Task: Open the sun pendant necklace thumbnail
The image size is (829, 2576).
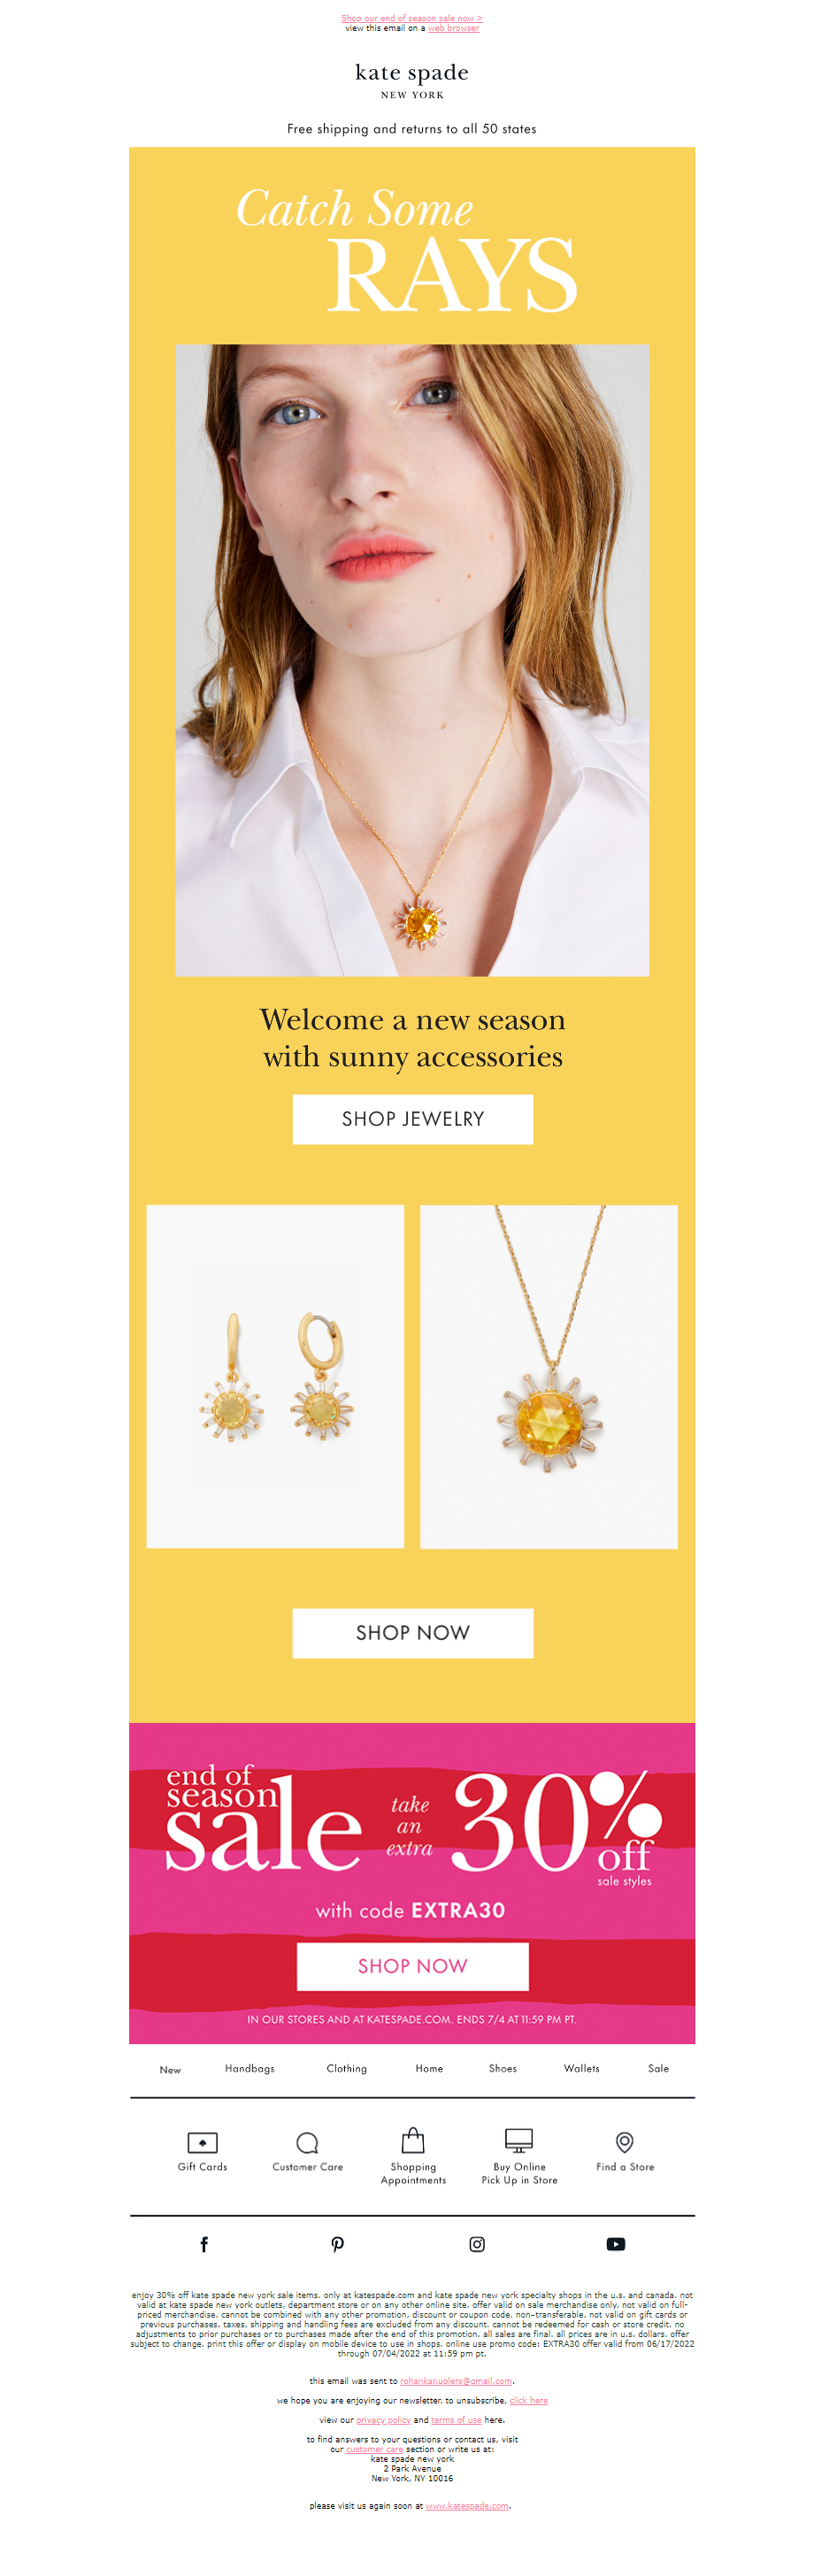Action: (x=549, y=1376)
